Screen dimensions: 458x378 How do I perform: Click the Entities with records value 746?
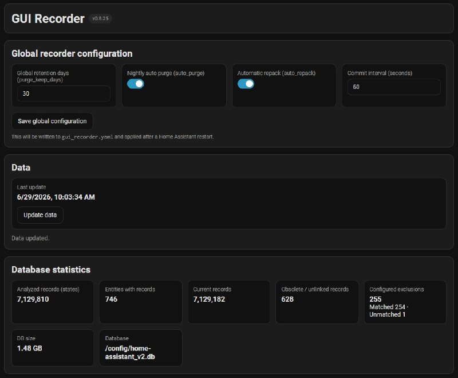click(111, 299)
